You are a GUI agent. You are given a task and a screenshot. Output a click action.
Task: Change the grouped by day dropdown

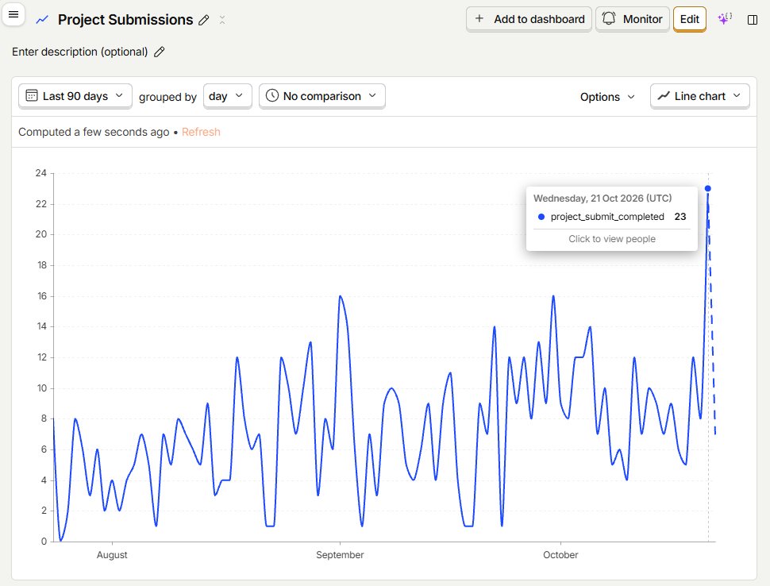(x=227, y=96)
